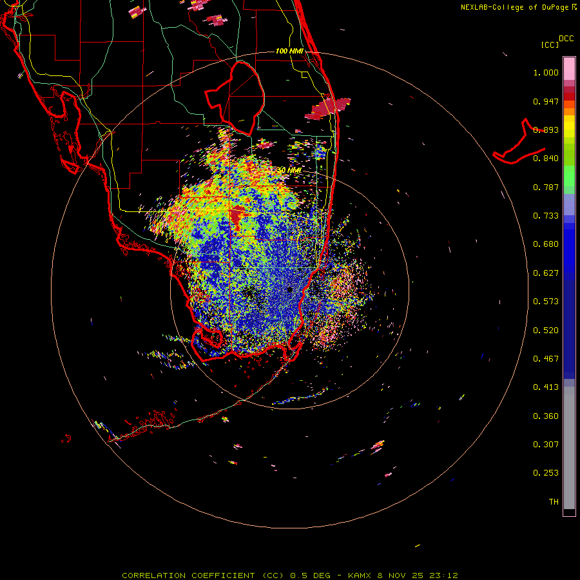Select the Correlation Coefficient KAMX product caption
The height and width of the screenshot is (580, 580).
coord(290,575)
